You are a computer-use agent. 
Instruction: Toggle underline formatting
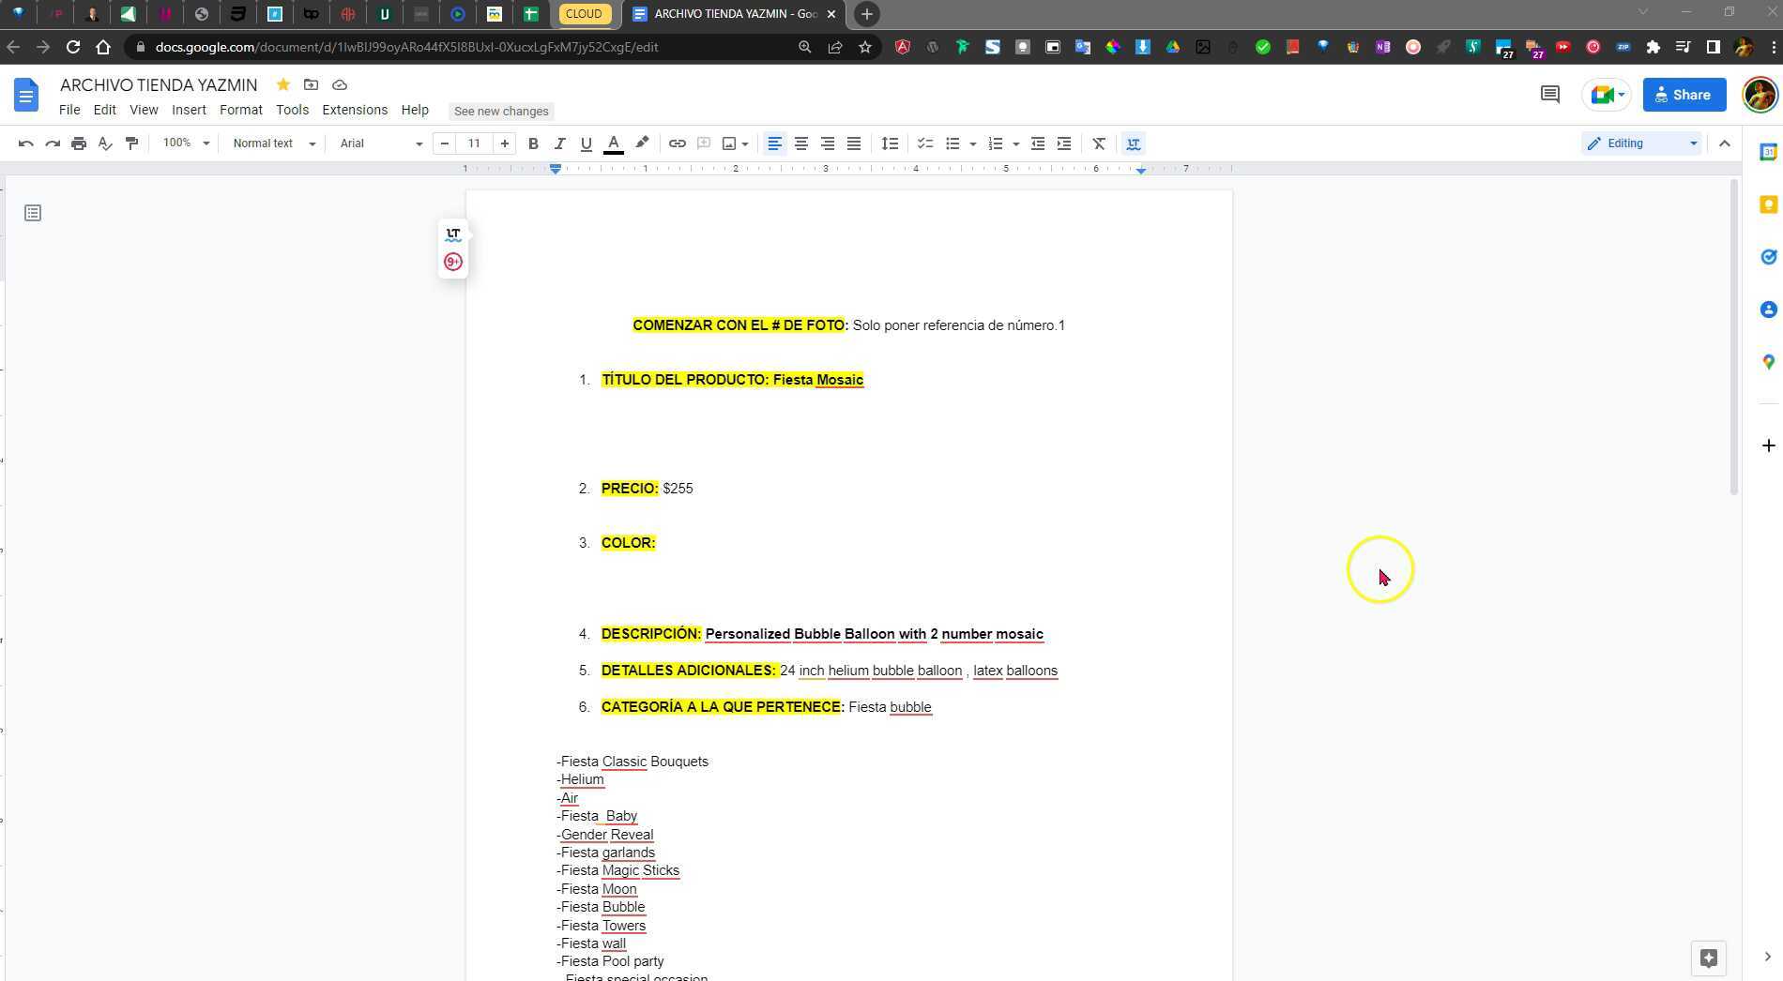tap(586, 143)
